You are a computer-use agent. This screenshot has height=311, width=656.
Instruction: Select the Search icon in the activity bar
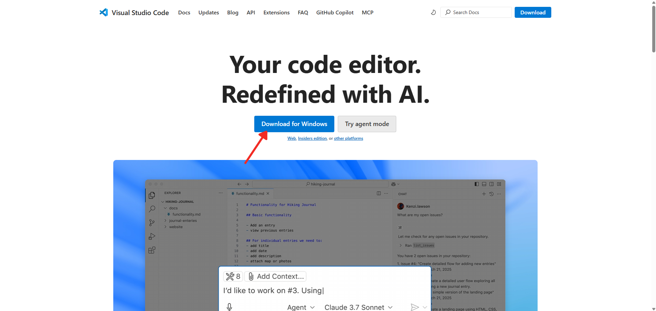152,209
